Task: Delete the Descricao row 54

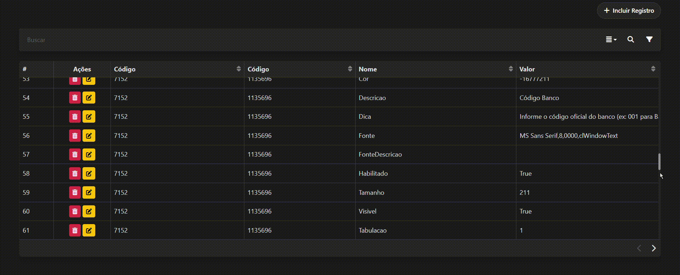Action: point(75,98)
